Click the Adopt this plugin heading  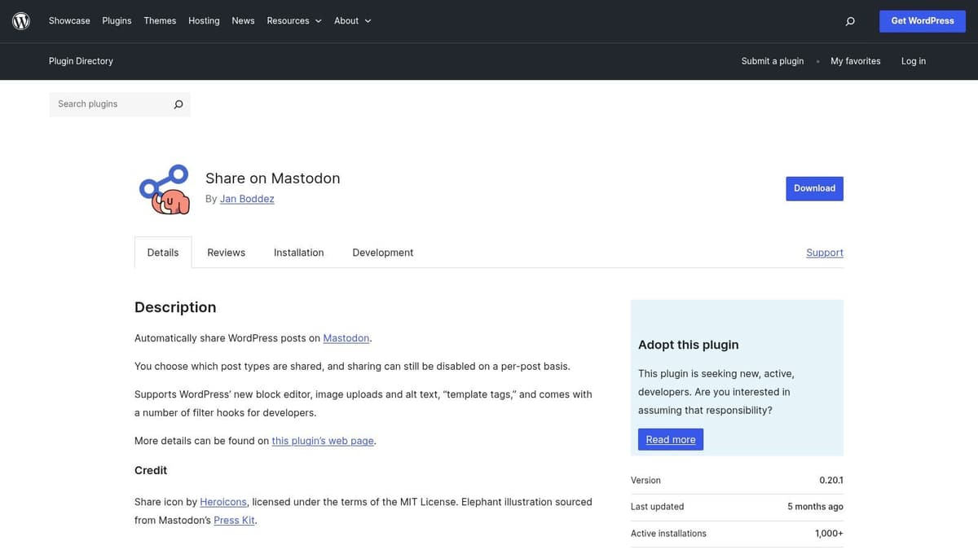(689, 345)
